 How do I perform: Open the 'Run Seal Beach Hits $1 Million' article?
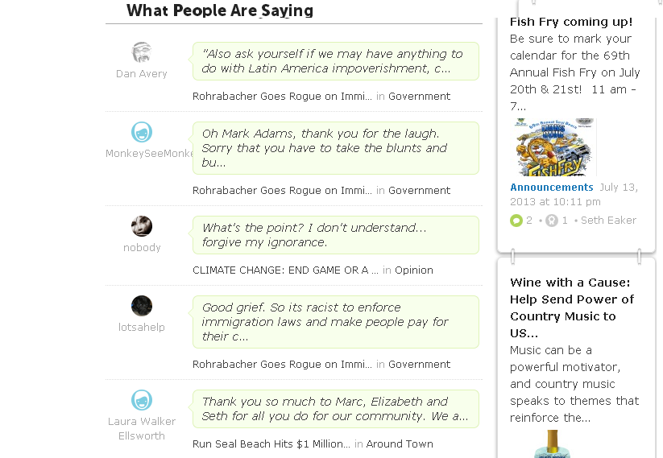(271, 444)
